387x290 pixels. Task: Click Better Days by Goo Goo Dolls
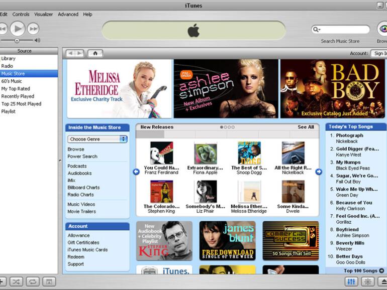click(349, 256)
